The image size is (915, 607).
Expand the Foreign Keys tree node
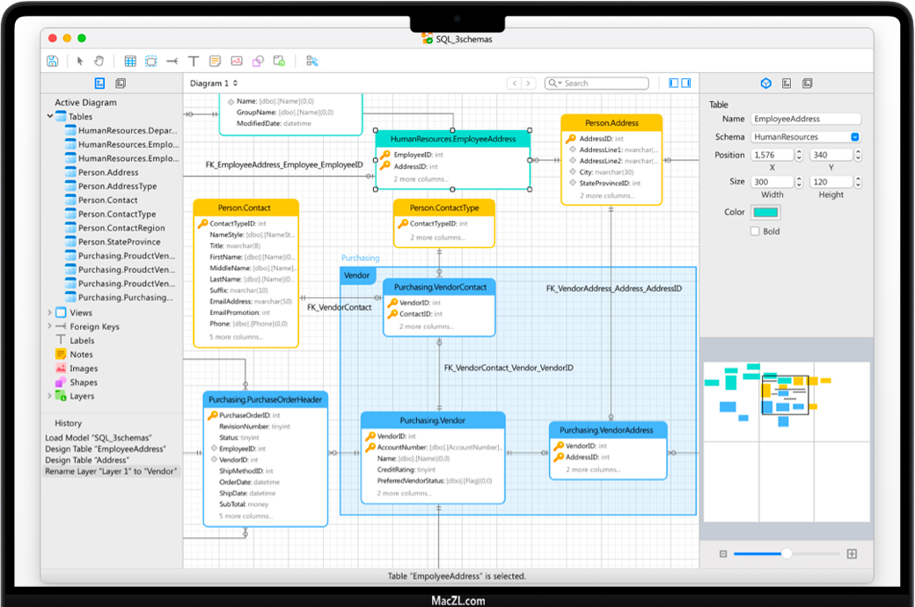point(49,326)
